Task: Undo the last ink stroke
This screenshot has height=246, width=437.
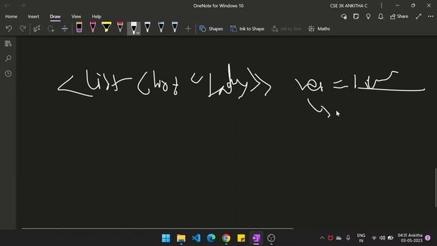Action: tap(9, 29)
